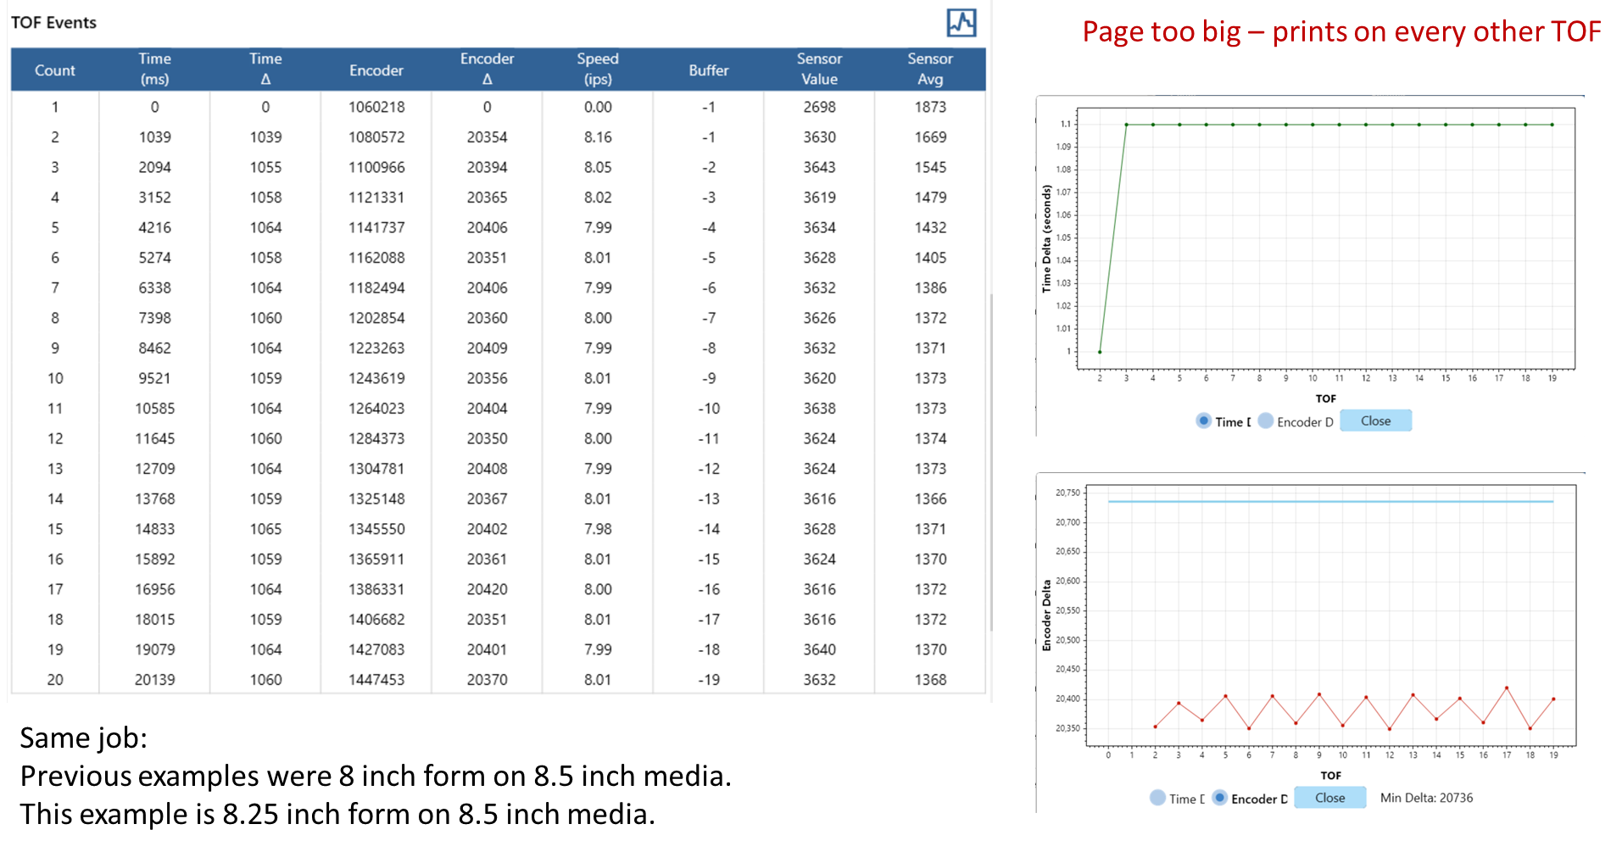Screen dimensions: 1622x852
Task: Click the TOF Events table vertical scrollbar
Action: [x=990, y=458]
